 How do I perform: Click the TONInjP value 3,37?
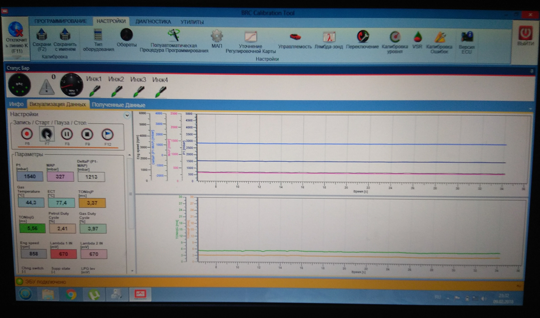[x=92, y=203]
